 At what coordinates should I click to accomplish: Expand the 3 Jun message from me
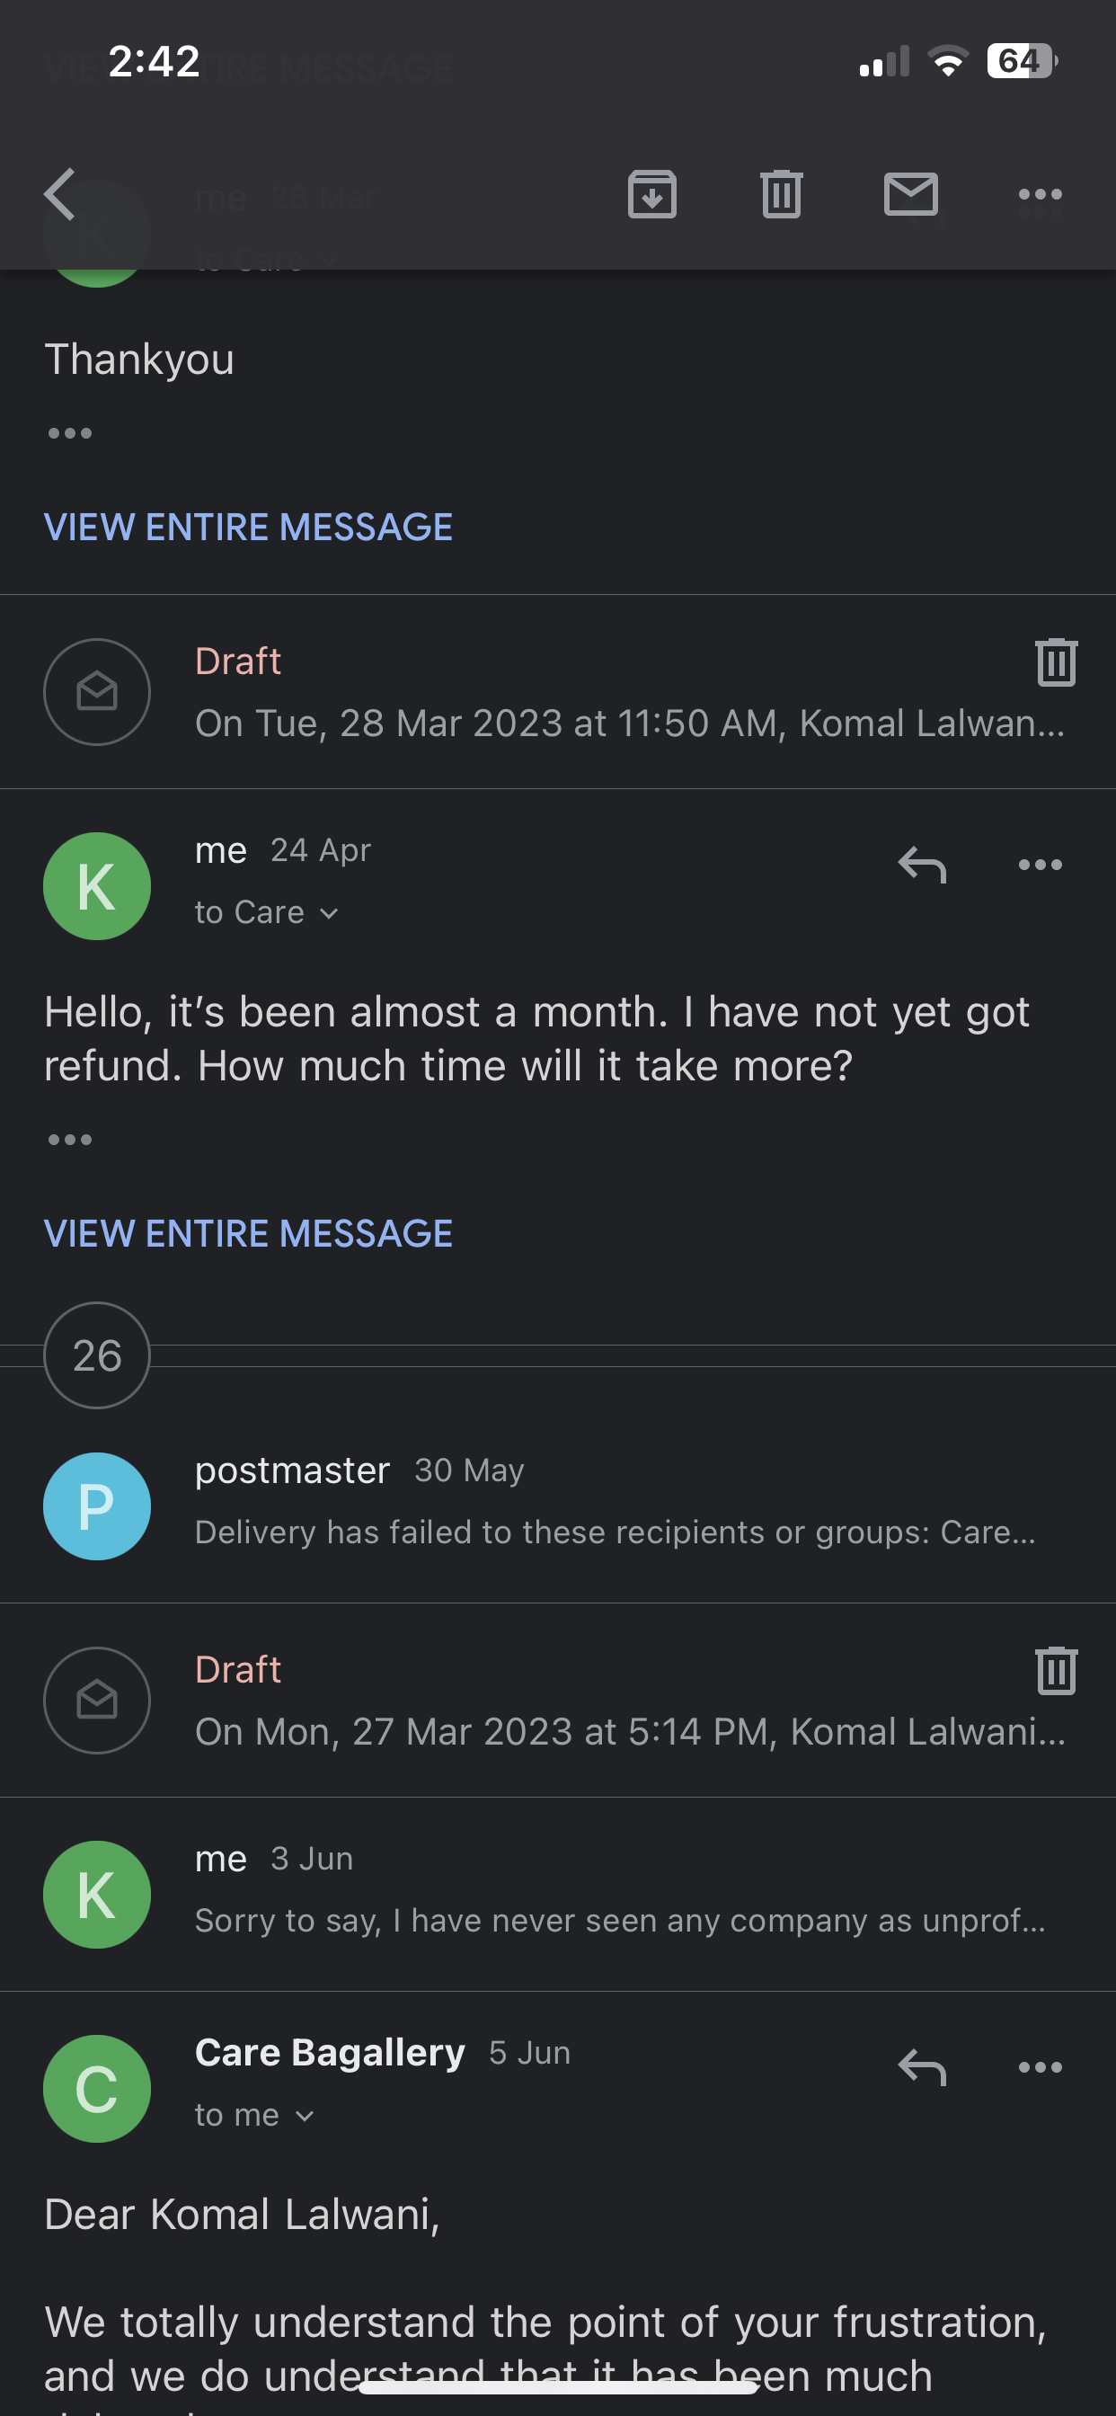click(558, 1894)
